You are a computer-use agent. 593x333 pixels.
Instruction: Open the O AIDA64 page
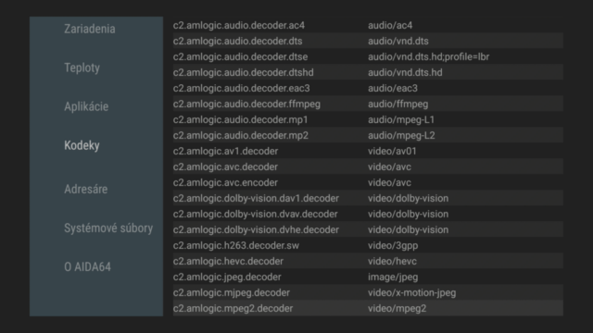[88, 267]
